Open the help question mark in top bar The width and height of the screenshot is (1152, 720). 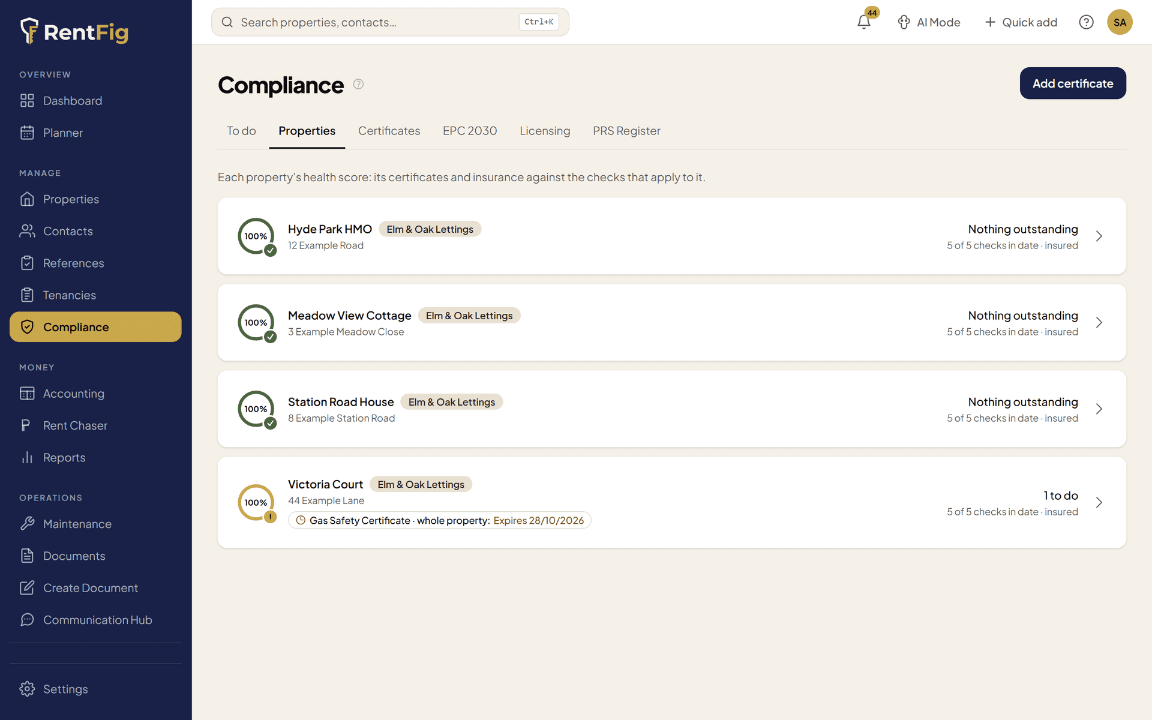point(1086,22)
